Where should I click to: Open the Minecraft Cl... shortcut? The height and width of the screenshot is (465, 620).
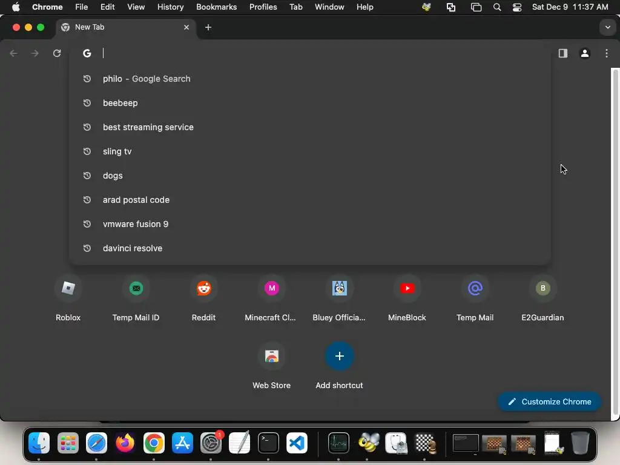(x=272, y=299)
